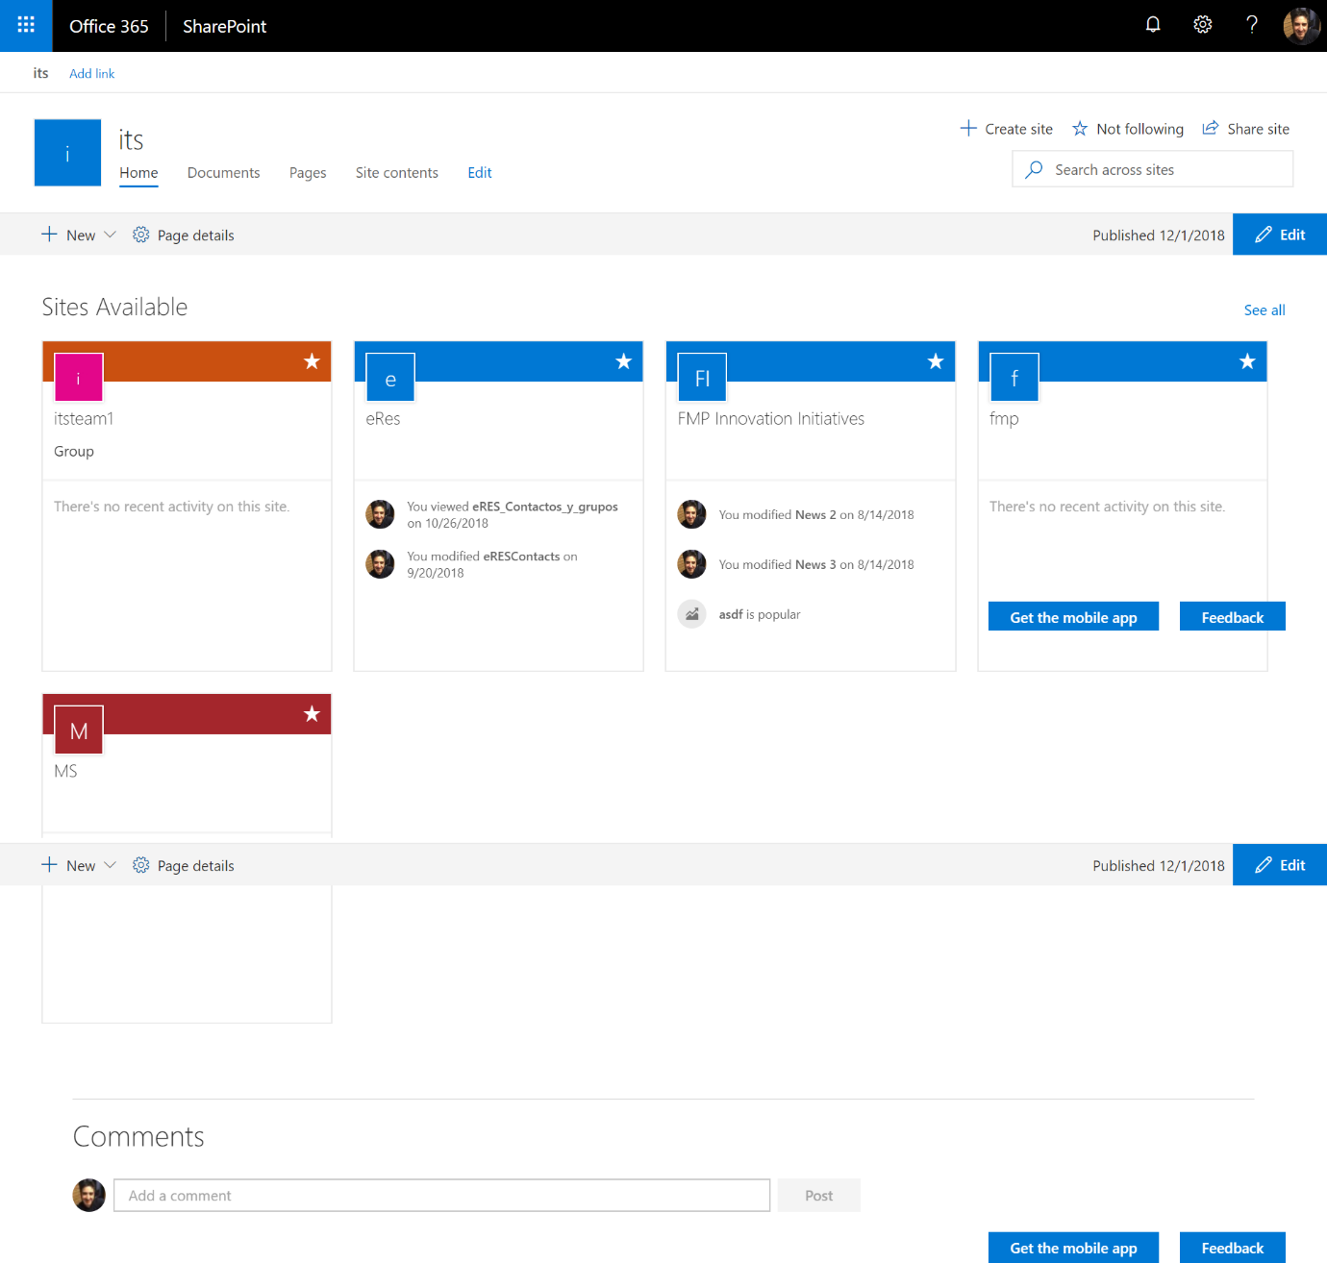Click Get the mobile app on fmp card
Viewport: 1327px width, 1263px height.
pyautogui.click(x=1073, y=616)
